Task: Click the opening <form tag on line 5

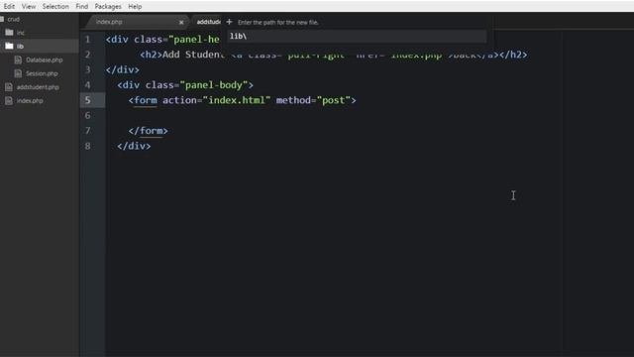Action: 143,100
